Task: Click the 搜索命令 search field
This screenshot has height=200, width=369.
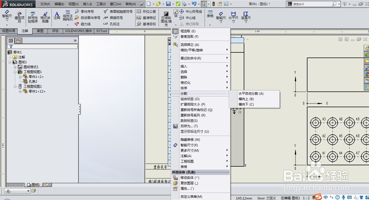Action: [312, 4]
